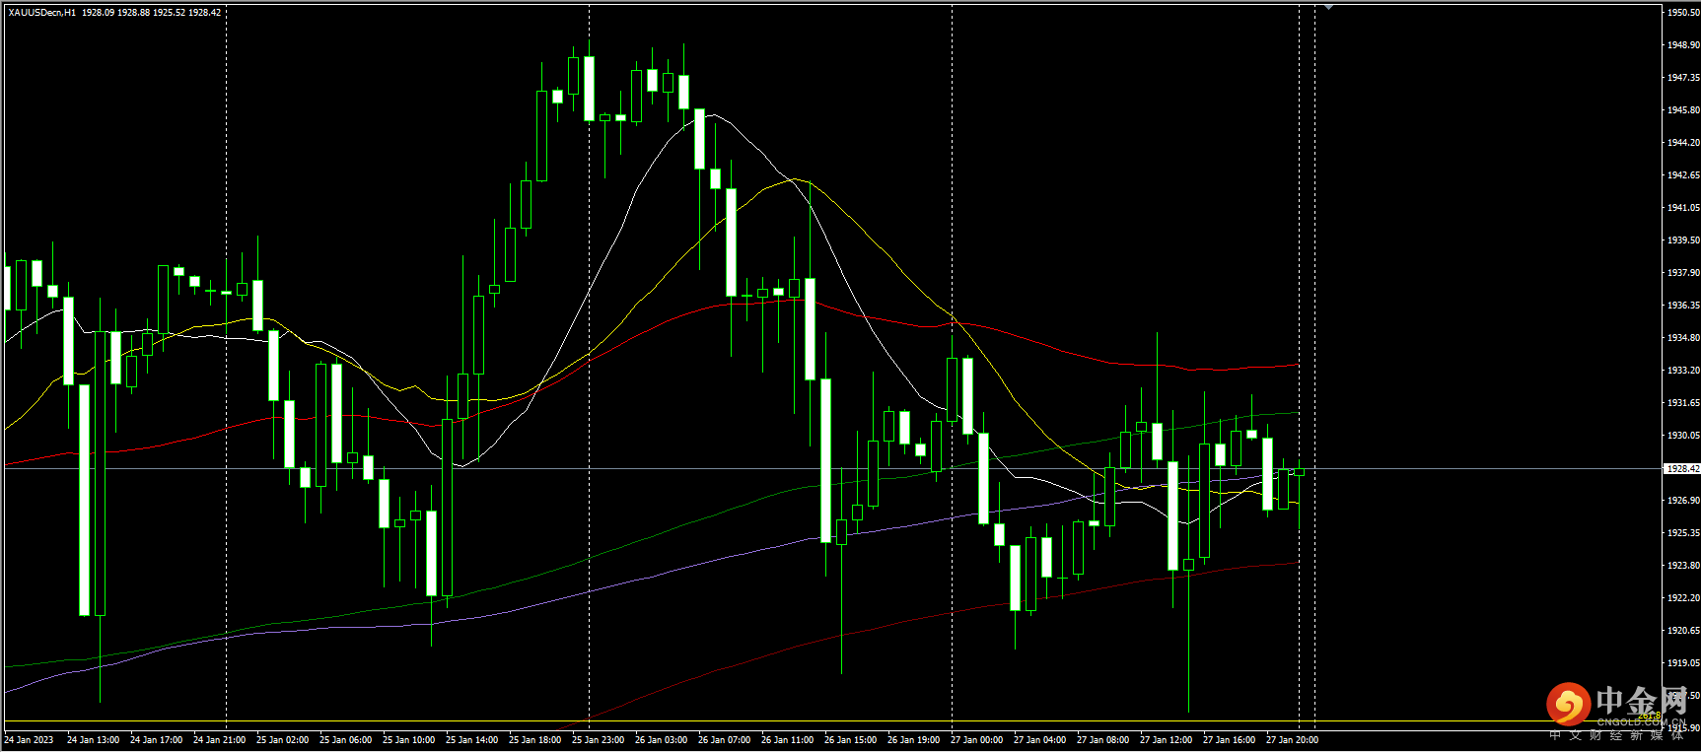1701x753 pixels.
Task: Click the 1948.90 price scale label
Action: point(1683,45)
